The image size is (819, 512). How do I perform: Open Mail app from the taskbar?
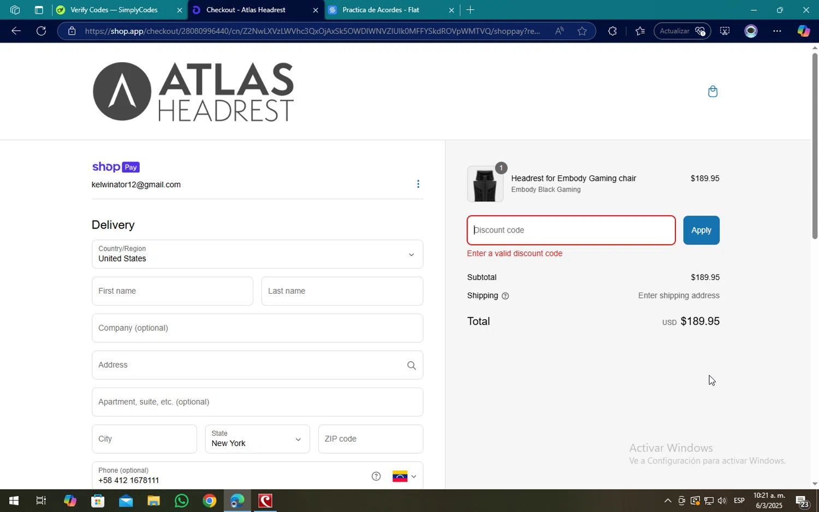[x=126, y=501]
